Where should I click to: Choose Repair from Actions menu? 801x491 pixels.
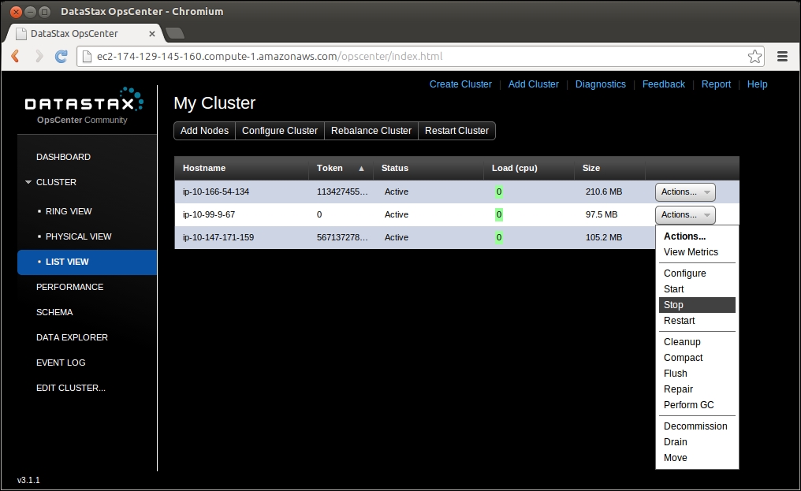pos(697,389)
